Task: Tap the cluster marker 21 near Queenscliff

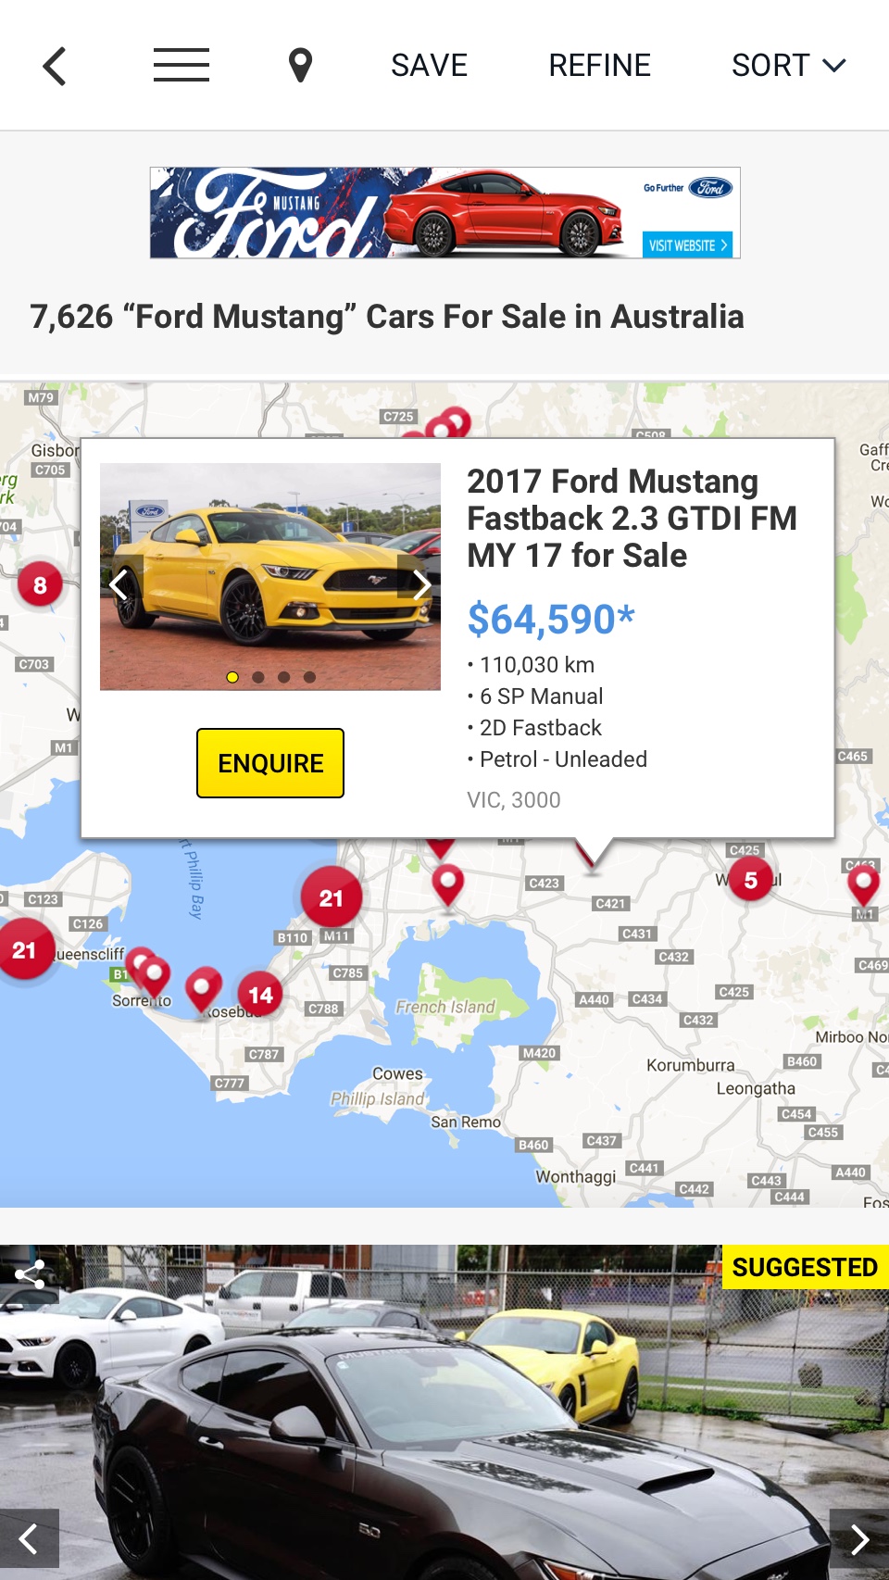Action: pyautogui.click(x=24, y=949)
